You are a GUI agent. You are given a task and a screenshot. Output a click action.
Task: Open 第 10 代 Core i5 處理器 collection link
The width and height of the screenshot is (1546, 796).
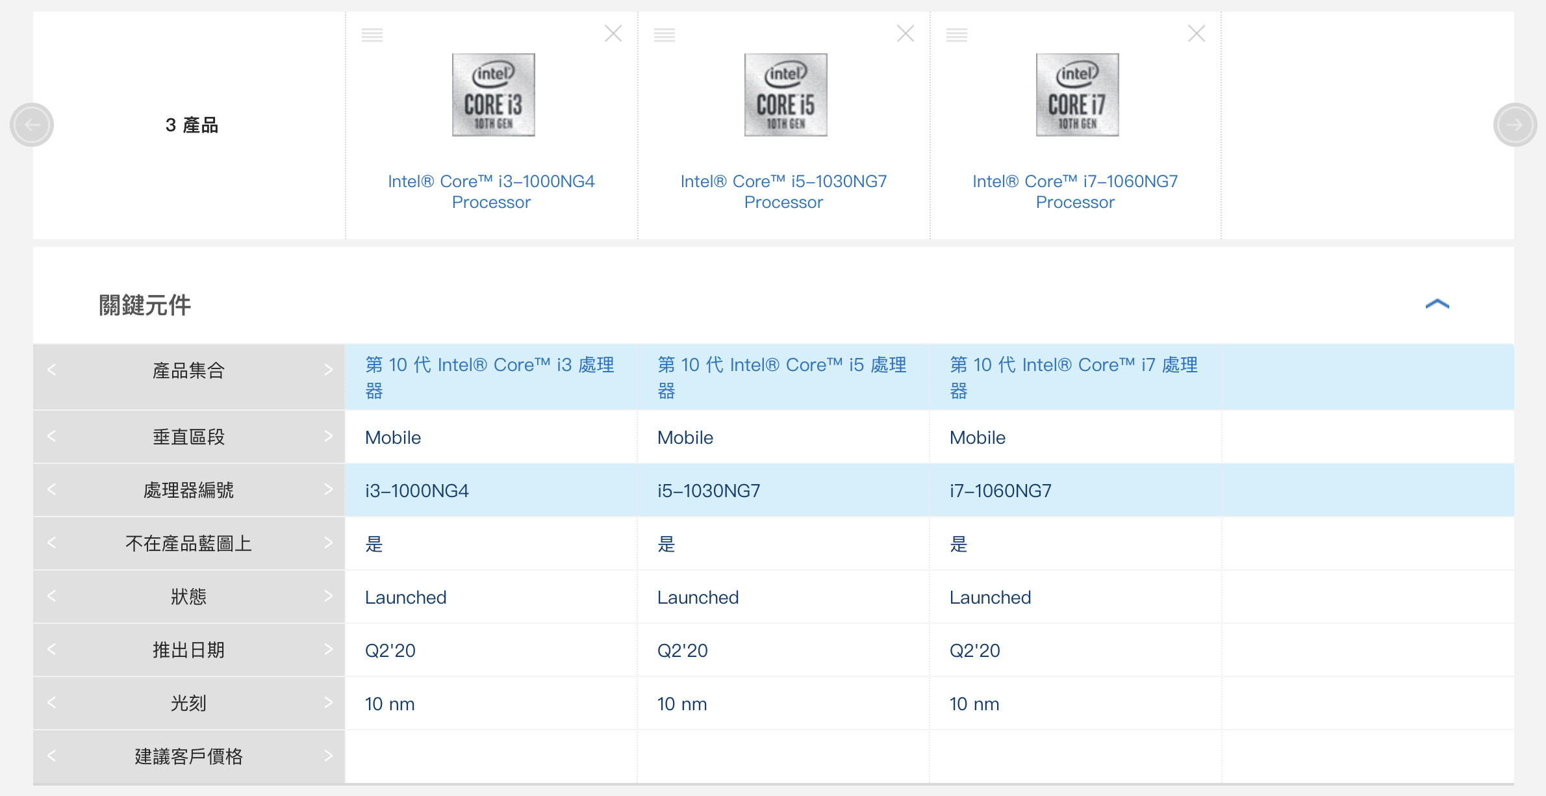(x=782, y=378)
